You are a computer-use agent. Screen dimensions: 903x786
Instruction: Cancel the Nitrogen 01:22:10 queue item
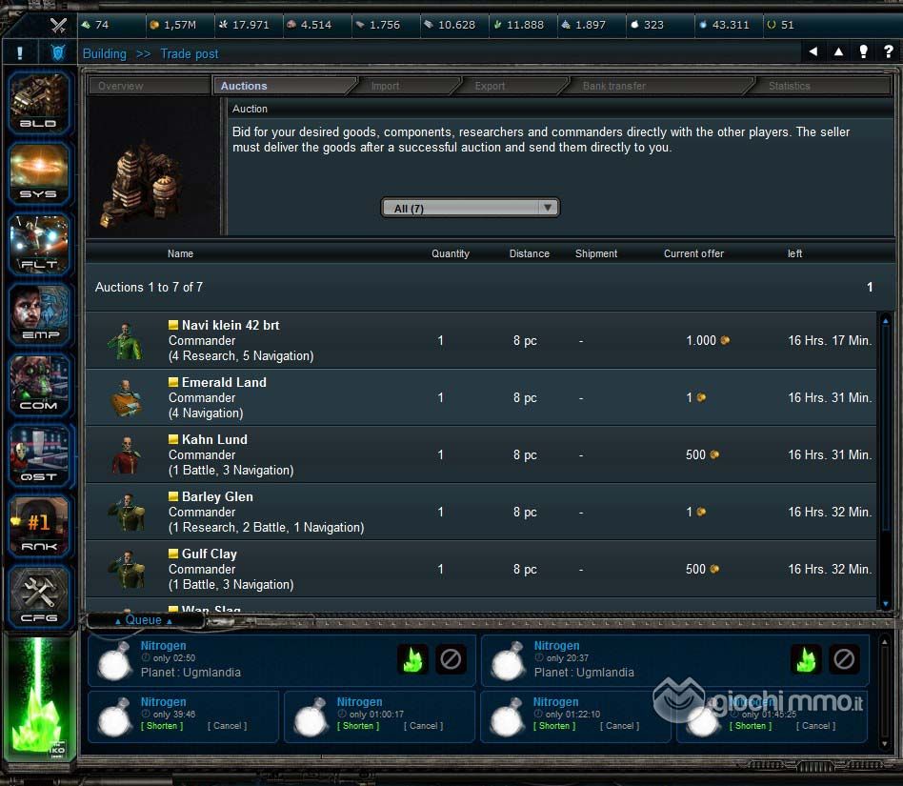(x=620, y=726)
